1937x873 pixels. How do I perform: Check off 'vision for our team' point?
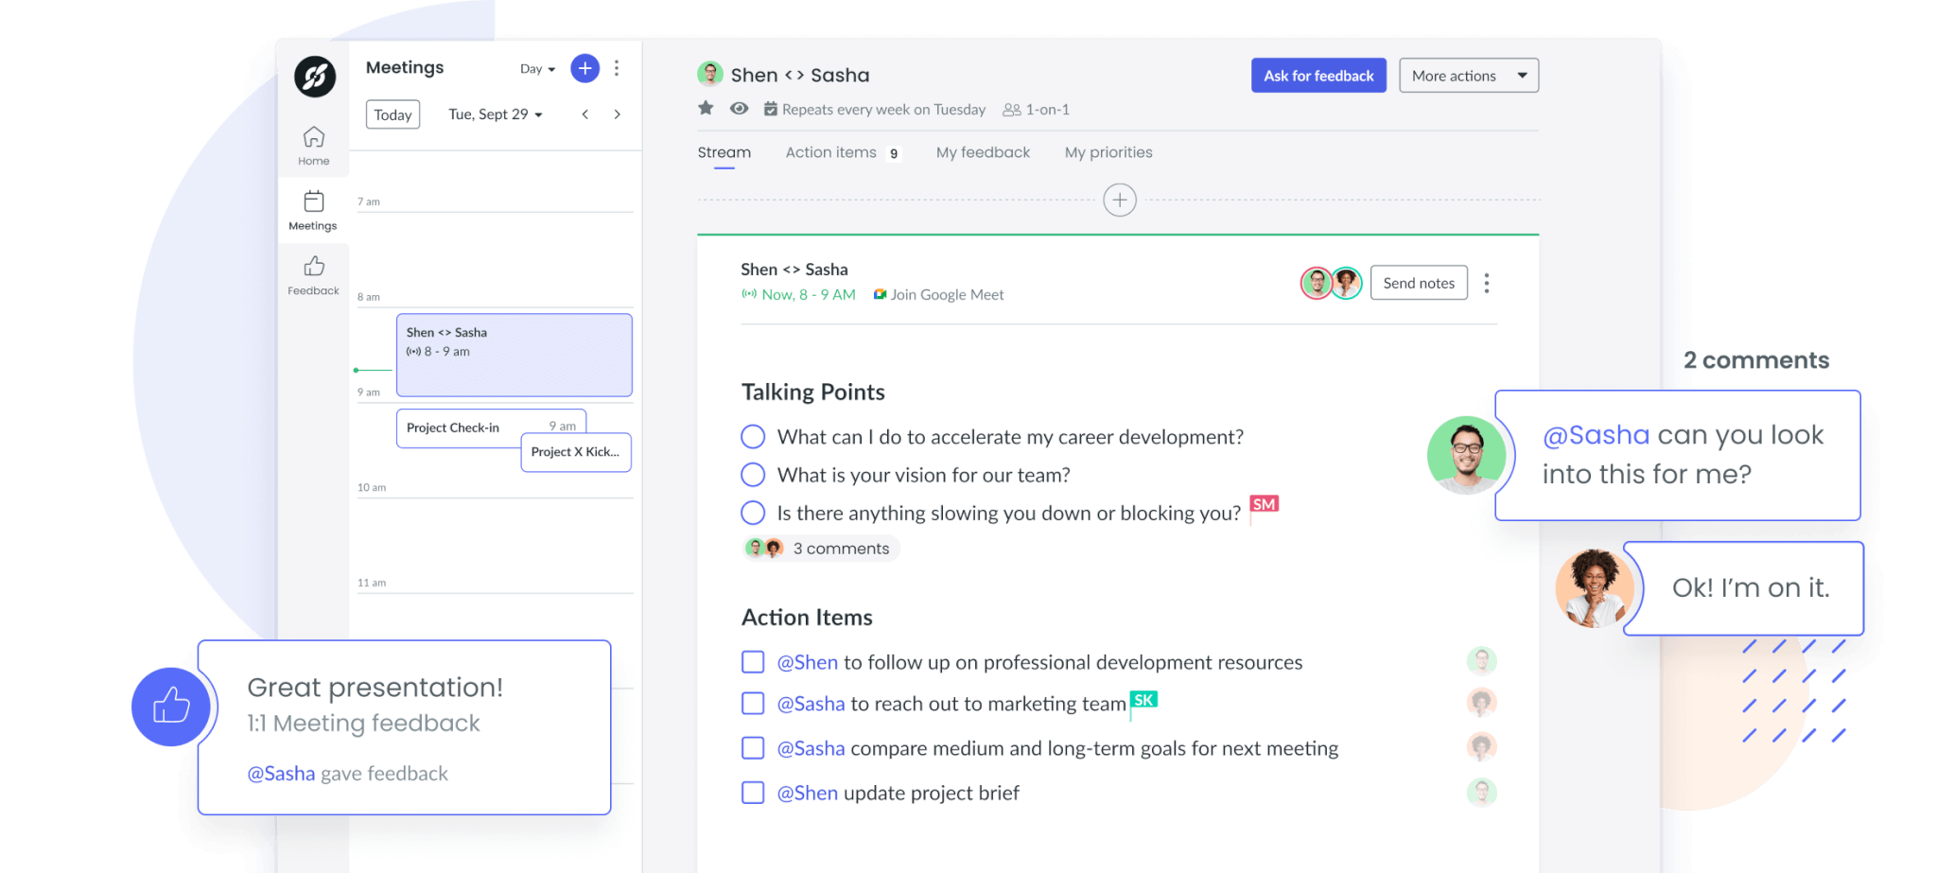(753, 474)
